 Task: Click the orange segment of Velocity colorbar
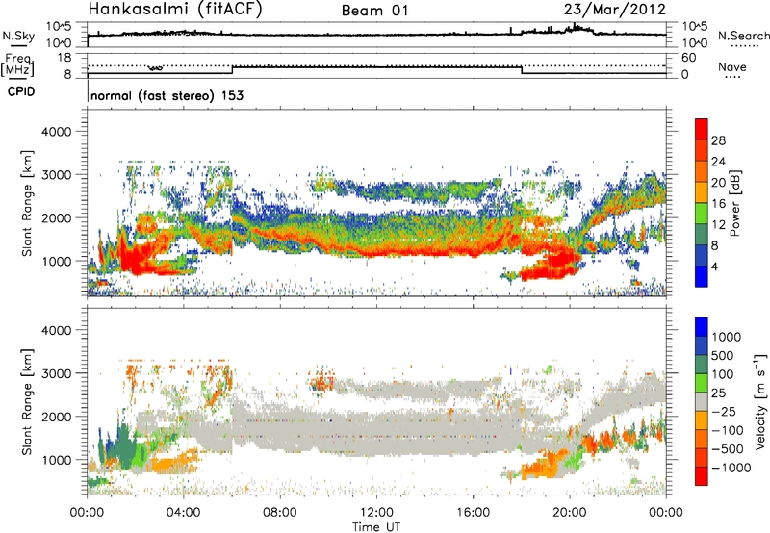tap(702, 420)
